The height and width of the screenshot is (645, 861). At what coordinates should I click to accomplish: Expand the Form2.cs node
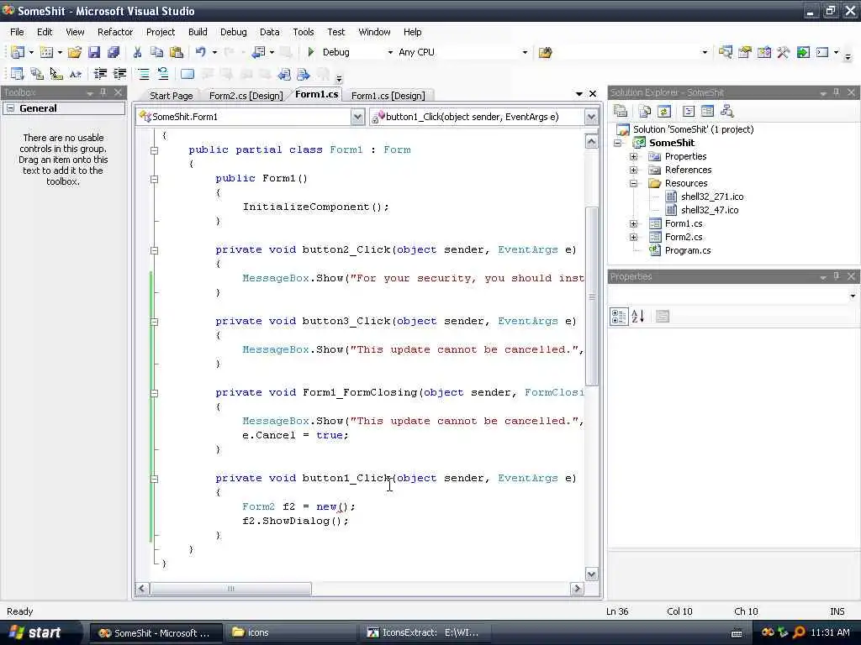[x=634, y=237]
